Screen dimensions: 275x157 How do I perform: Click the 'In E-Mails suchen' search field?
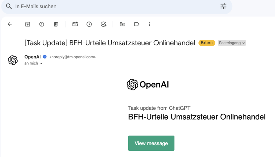tap(117, 7)
